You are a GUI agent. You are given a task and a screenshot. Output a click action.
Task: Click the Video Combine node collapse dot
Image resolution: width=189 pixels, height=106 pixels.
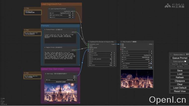coord(121,42)
